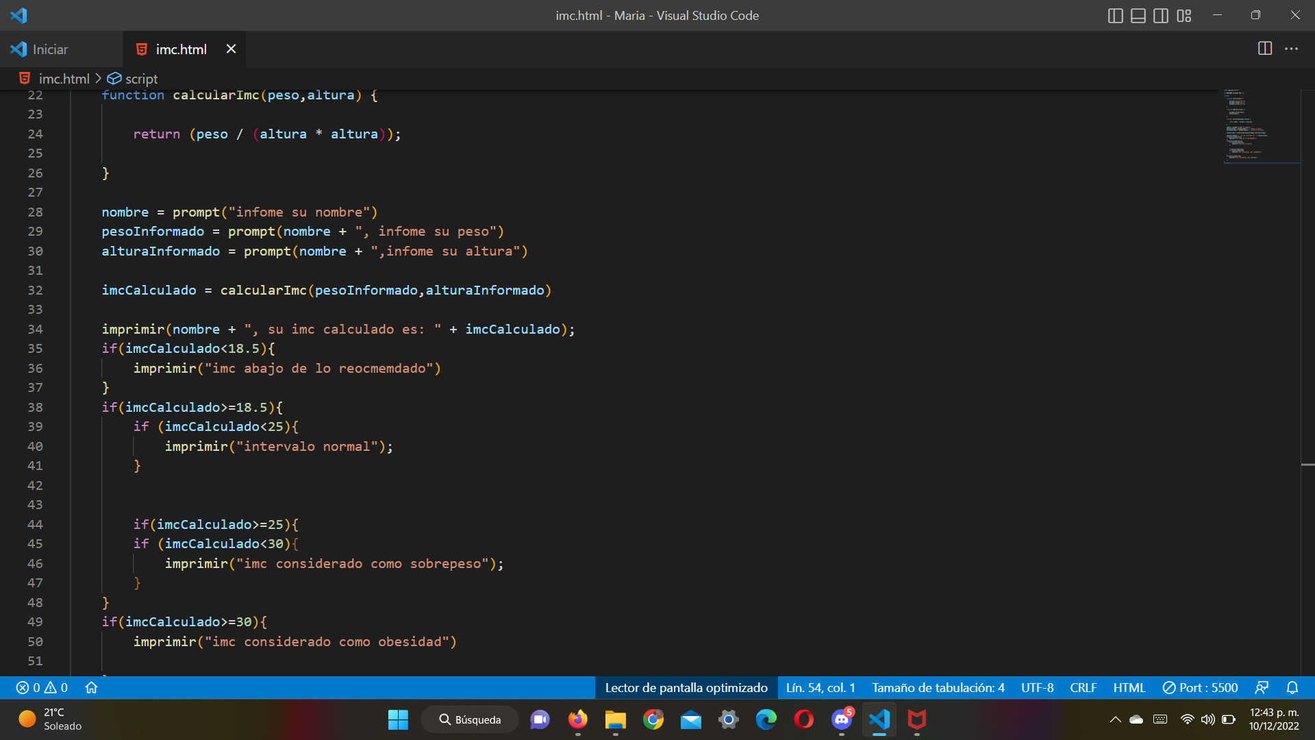Change the CRLF end of line sequence
Image resolution: width=1315 pixels, height=740 pixels.
click(1083, 687)
